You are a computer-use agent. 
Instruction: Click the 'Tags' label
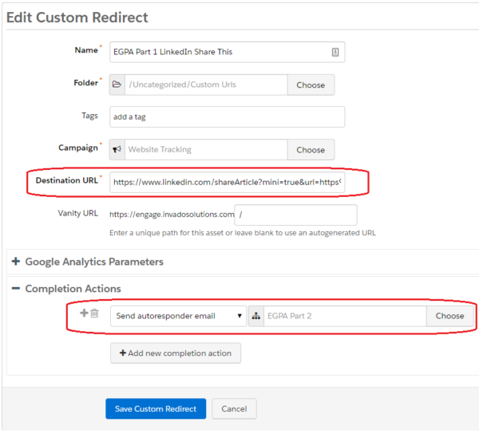(x=89, y=116)
